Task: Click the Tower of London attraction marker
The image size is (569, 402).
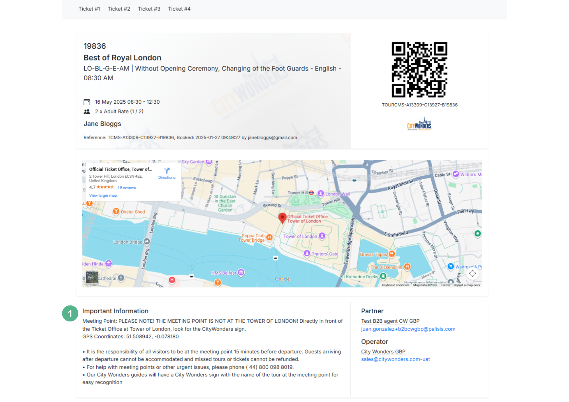Action: (x=322, y=236)
